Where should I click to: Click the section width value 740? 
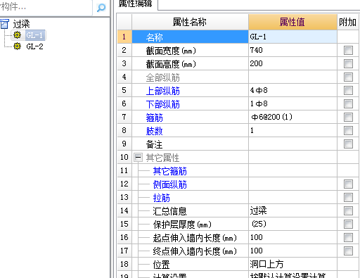coord(292,50)
